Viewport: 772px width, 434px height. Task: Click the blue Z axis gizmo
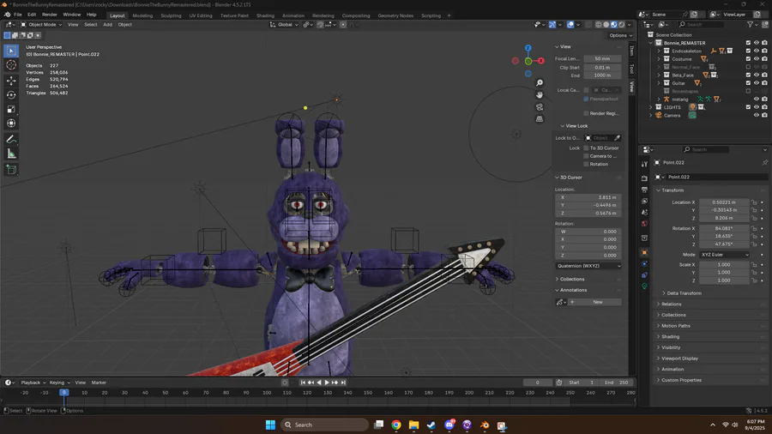528,48
